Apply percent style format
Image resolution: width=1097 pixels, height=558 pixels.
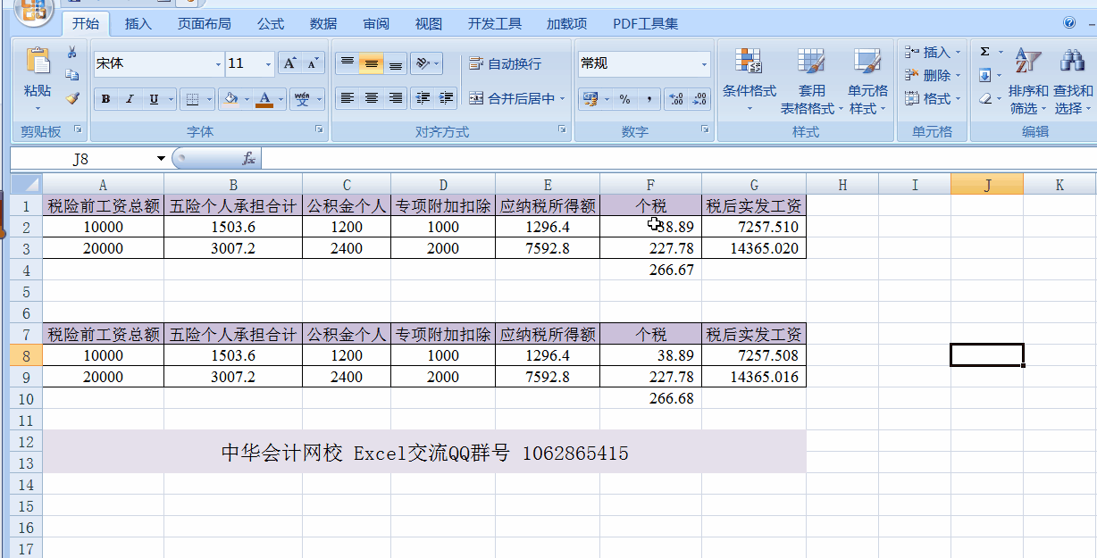(x=624, y=99)
